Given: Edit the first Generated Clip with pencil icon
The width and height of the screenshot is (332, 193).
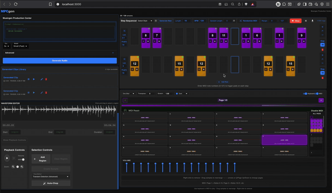Looking at the screenshot, I should coord(41,79).
